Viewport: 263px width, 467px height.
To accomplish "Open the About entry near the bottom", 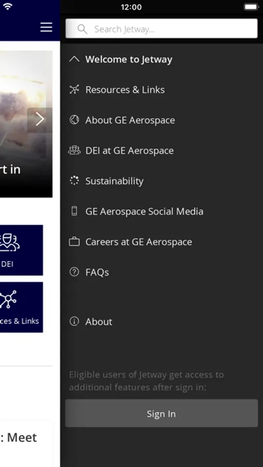I will tap(99, 322).
